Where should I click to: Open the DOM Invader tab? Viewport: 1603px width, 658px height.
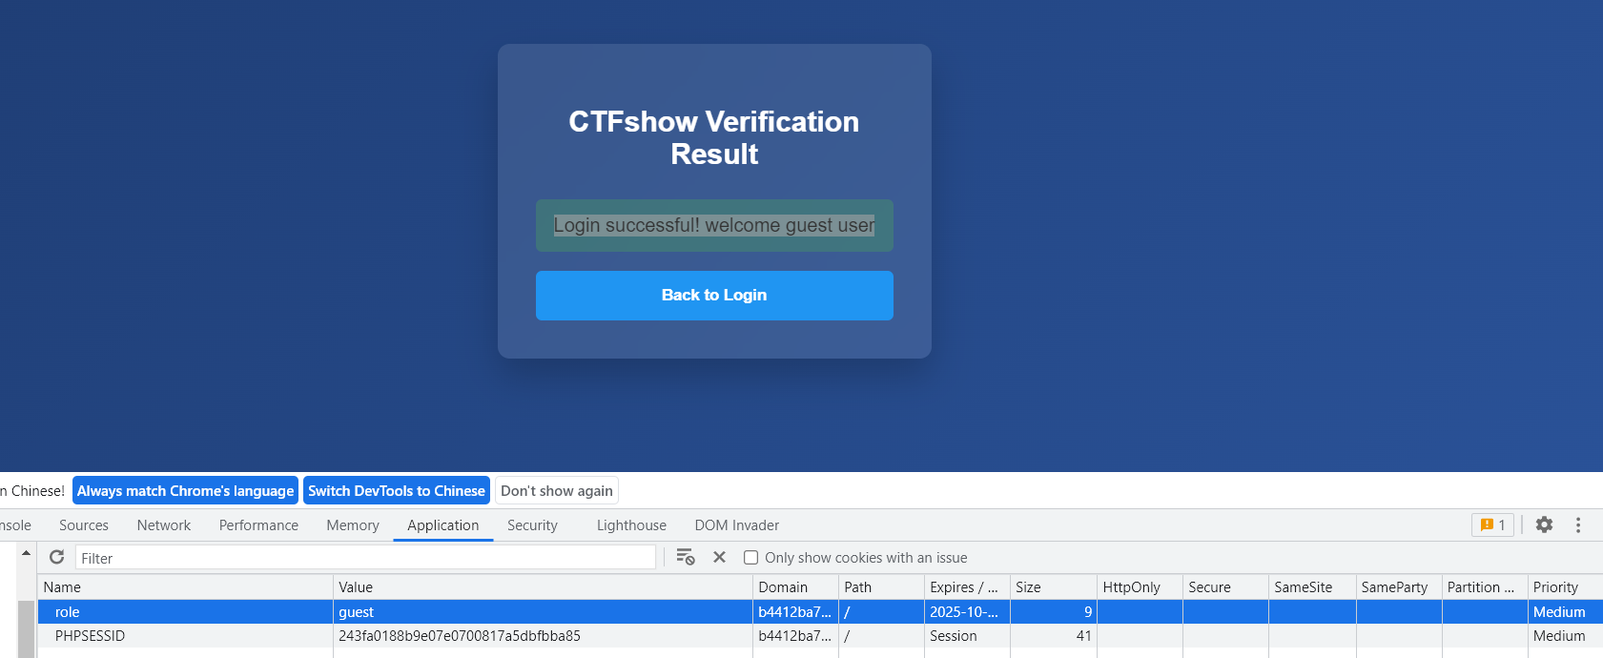pyautogui.click(x=736, y=525)
